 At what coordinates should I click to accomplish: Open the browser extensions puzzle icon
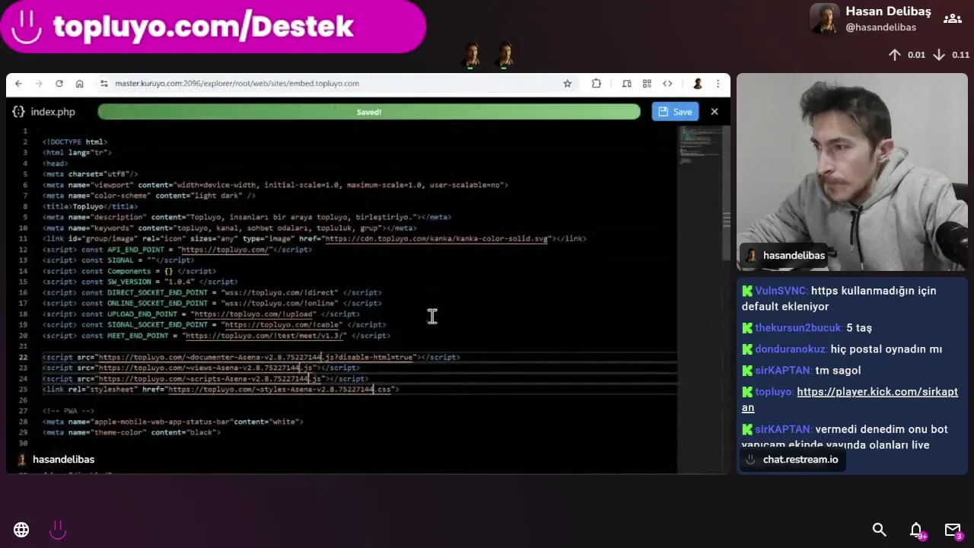tap(596, 84)
